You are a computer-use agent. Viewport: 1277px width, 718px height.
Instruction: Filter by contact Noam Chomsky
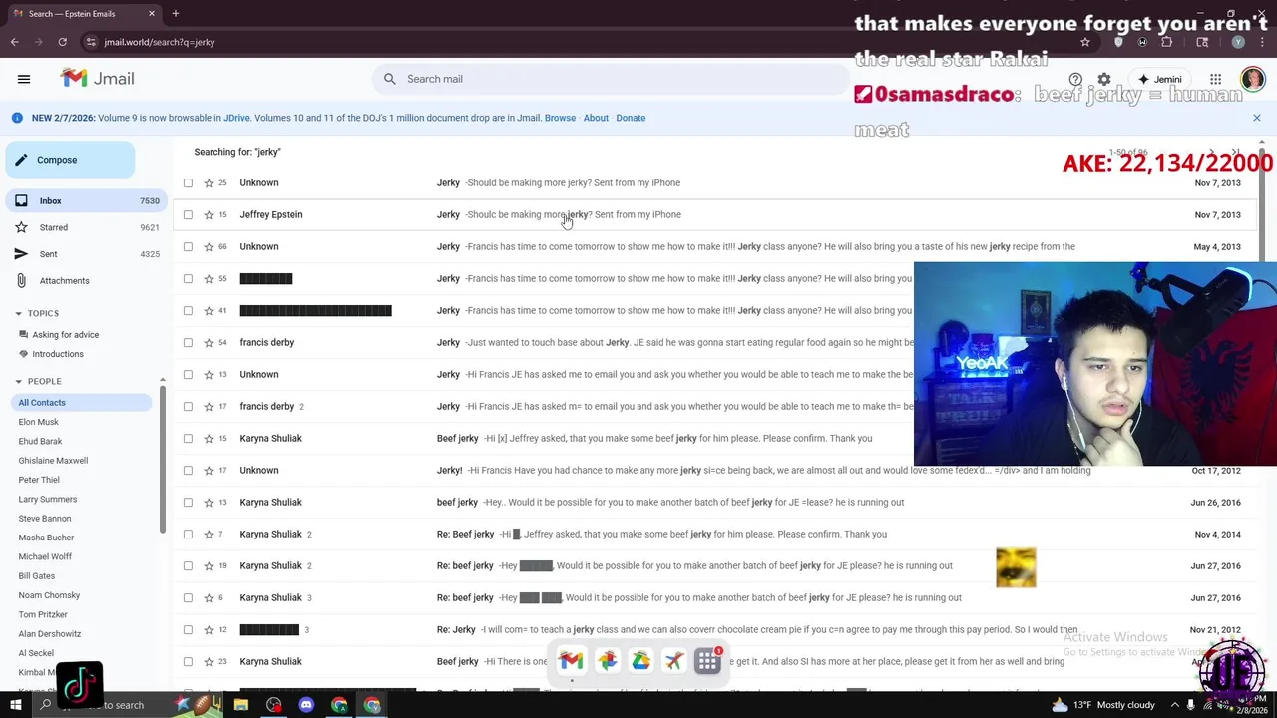point(49,595)
